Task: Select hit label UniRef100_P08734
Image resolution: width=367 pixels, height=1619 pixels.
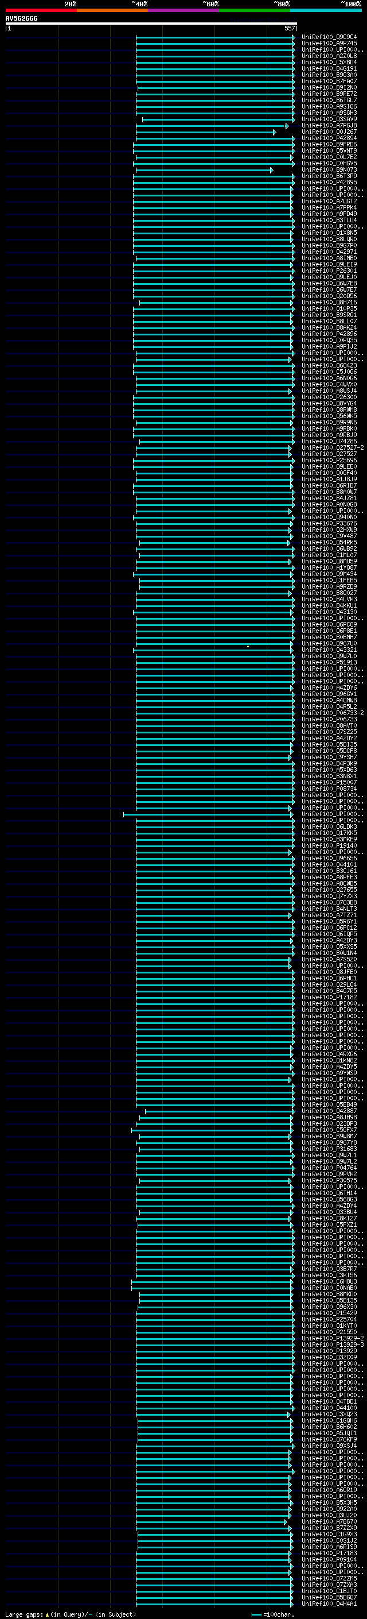Action: point(329,789)
